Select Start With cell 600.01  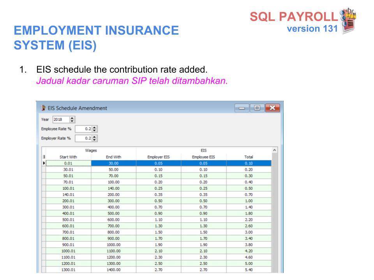click(68, 226)
